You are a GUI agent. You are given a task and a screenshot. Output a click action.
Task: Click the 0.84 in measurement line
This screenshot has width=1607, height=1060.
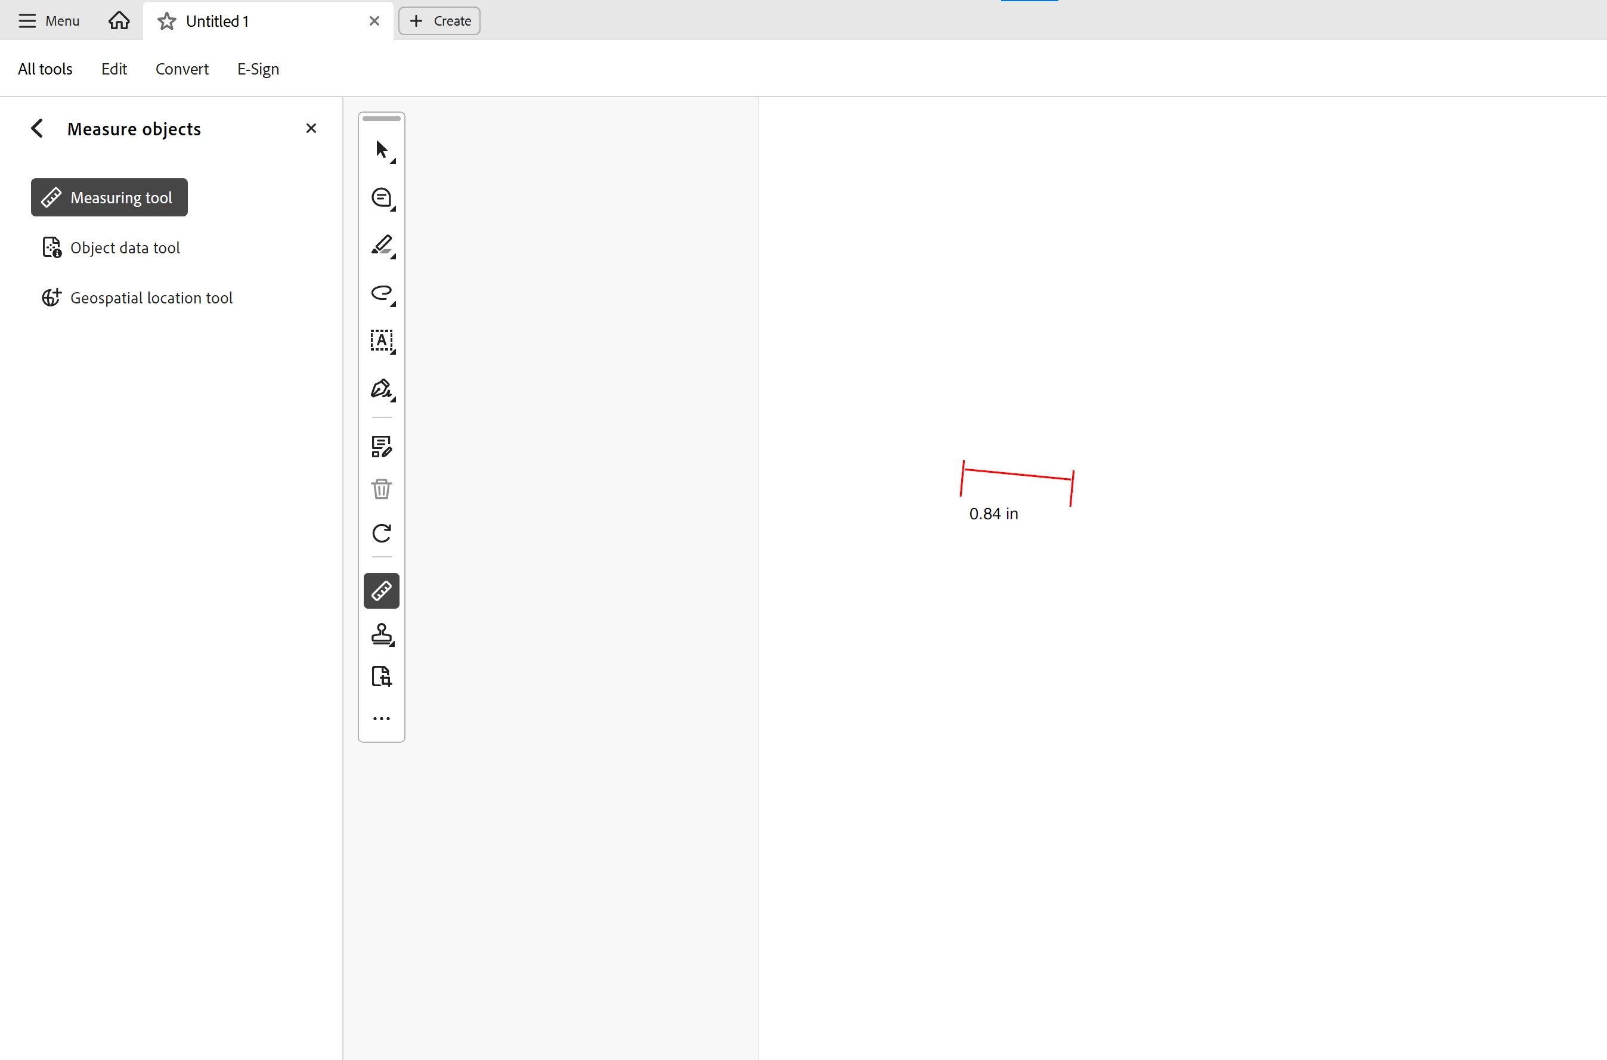(x=1017, y=475)
